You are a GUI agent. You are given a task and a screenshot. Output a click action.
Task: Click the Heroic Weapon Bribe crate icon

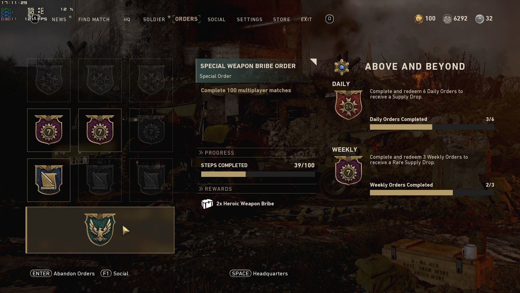(x=207, y=204)
